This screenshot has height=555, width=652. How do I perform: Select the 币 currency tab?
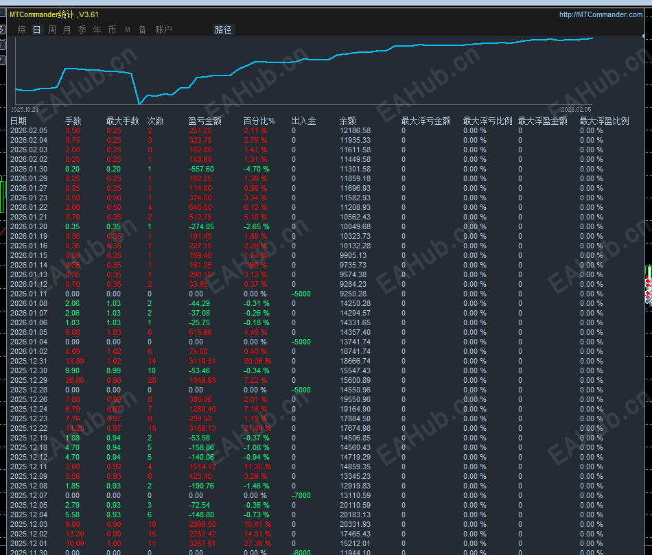(x=112, y=29)
